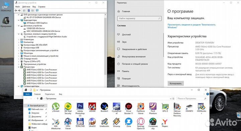The width and height of the screenshot is (241, 131).
Task: Open the Действие menu in Device Manager
Action: tap(26, 7)
